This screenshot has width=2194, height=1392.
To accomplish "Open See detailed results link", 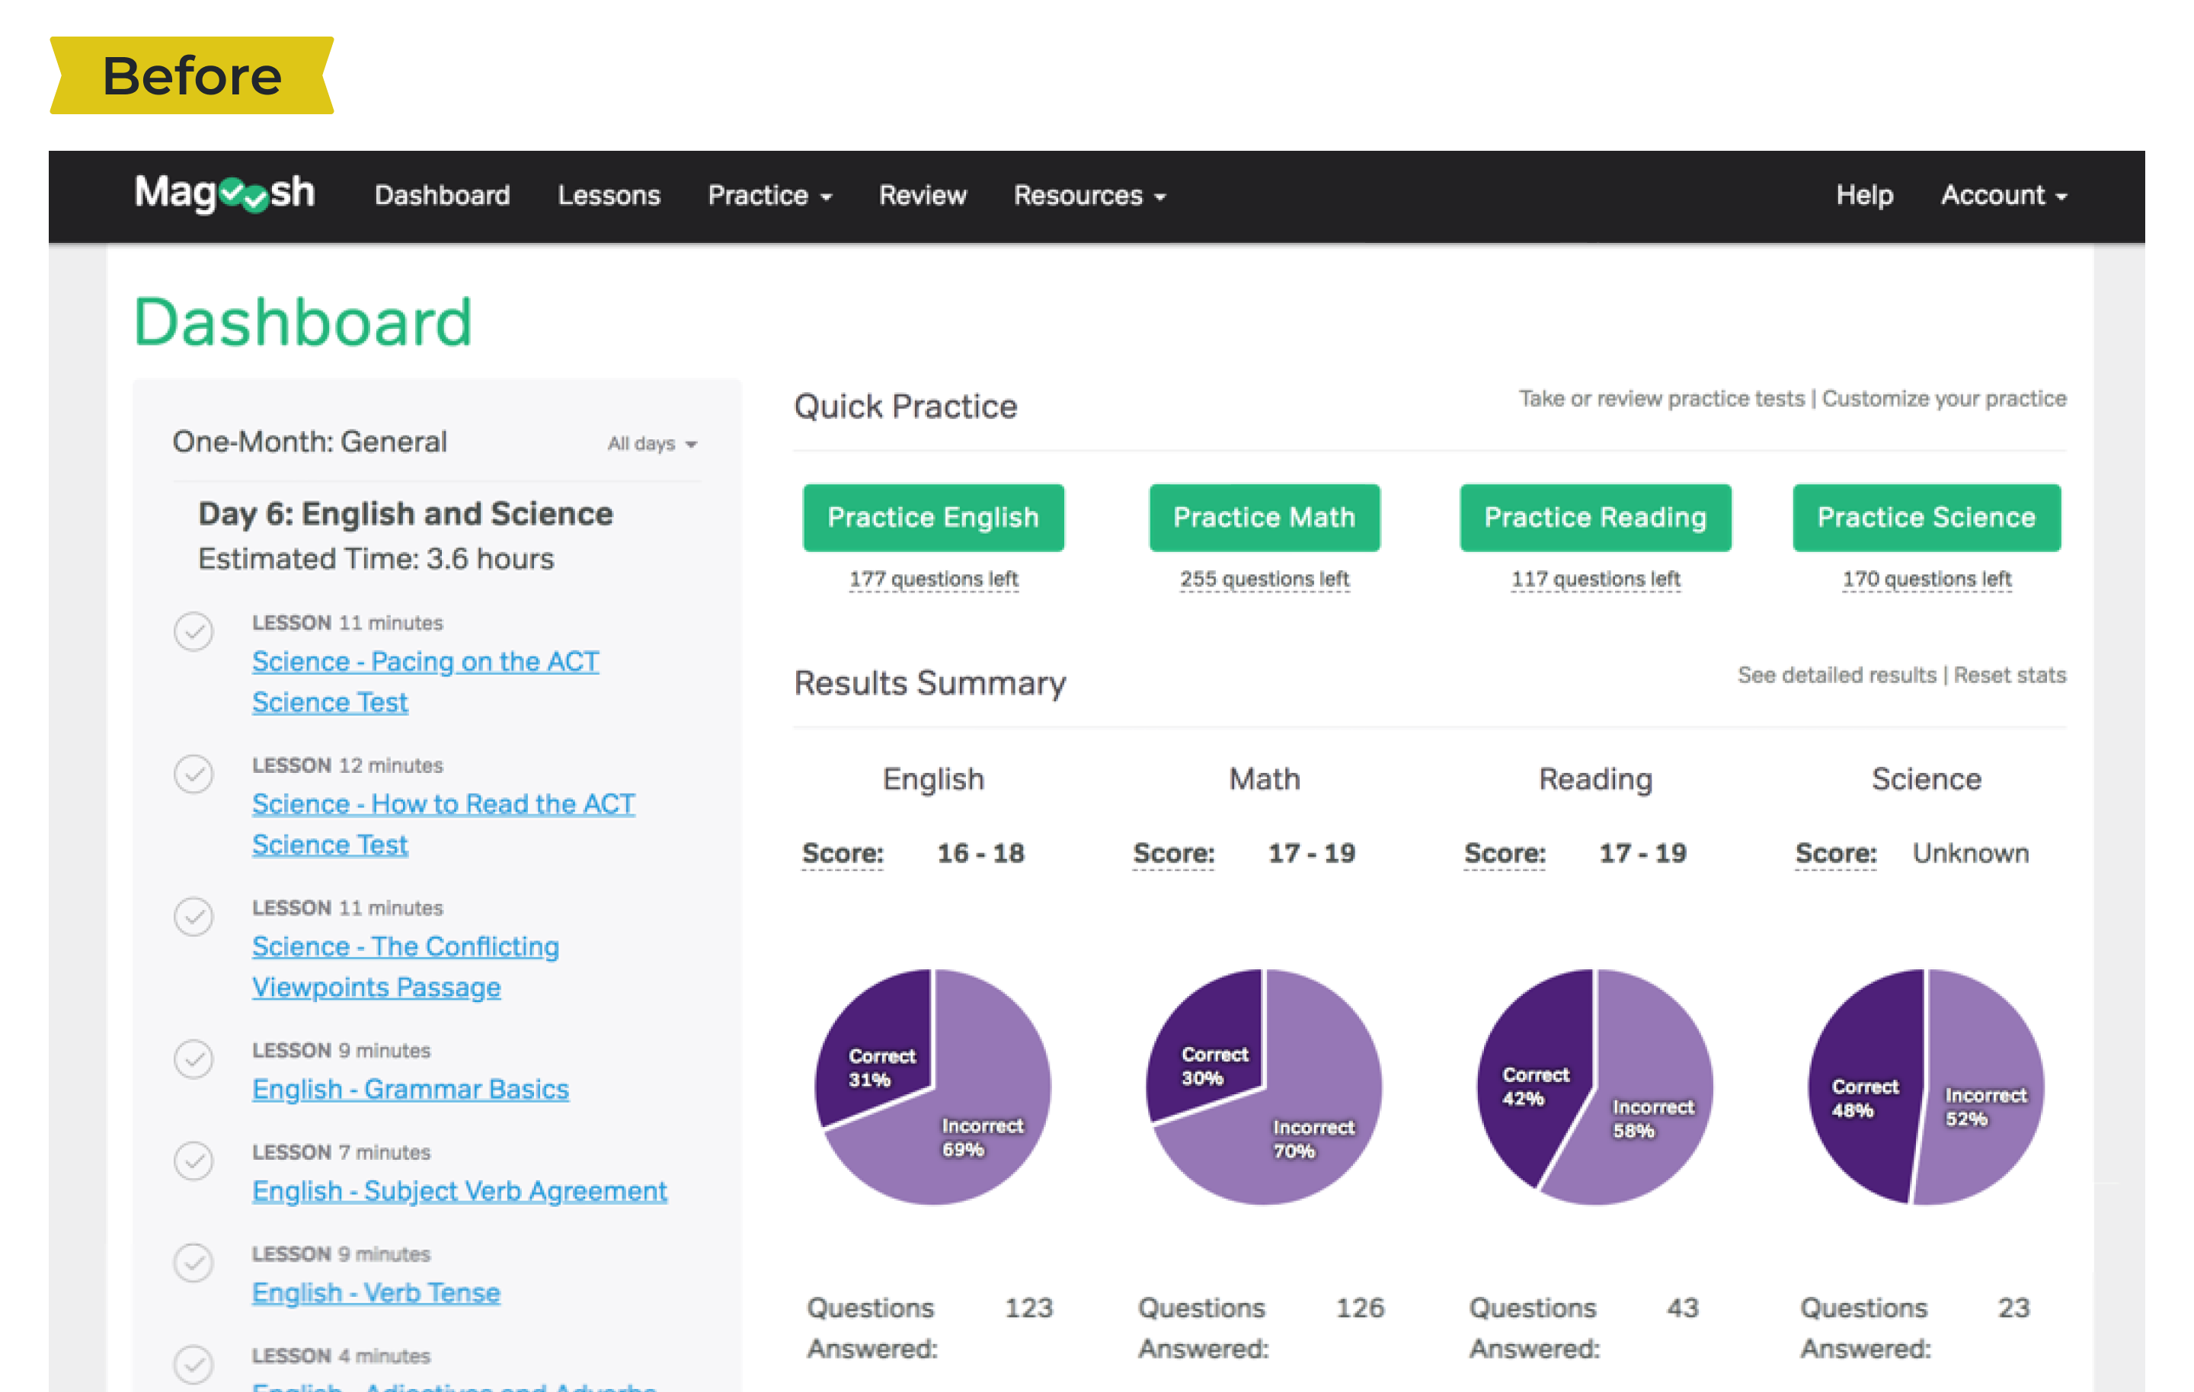I will click(1836, 675).
